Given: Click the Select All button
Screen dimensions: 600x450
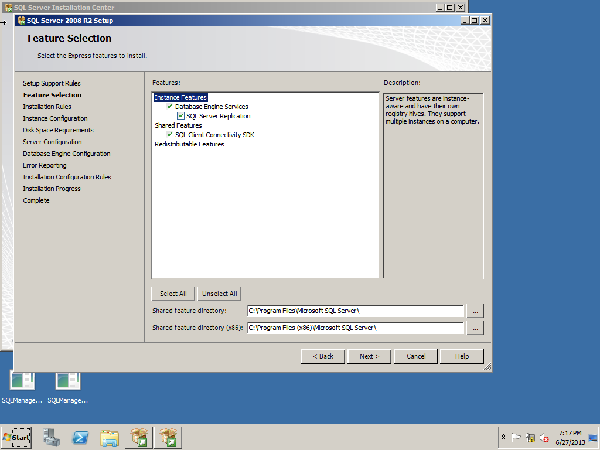Looking at the screenshot, I should click(x=173, y=294).
